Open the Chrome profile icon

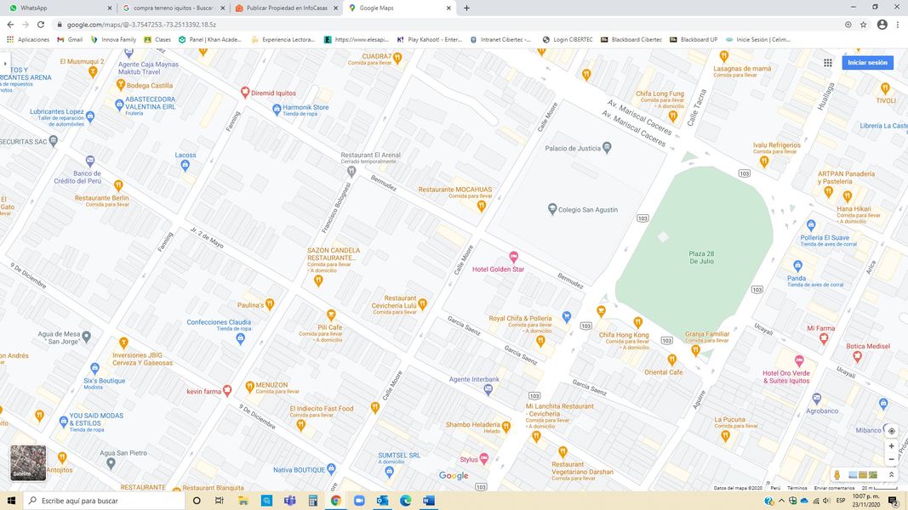882,25
